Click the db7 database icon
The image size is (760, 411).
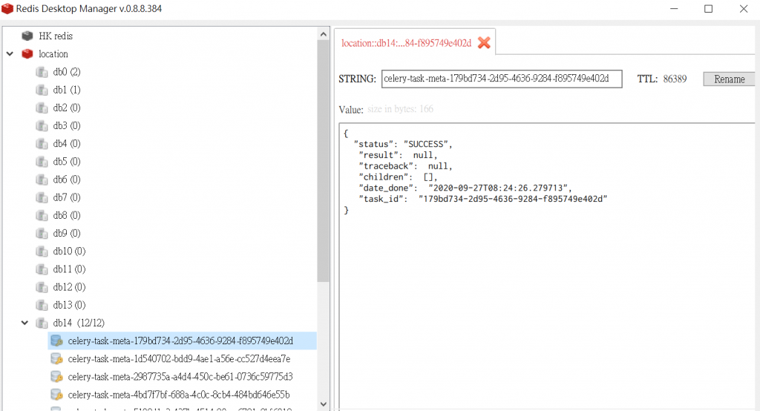pos(42,197)
